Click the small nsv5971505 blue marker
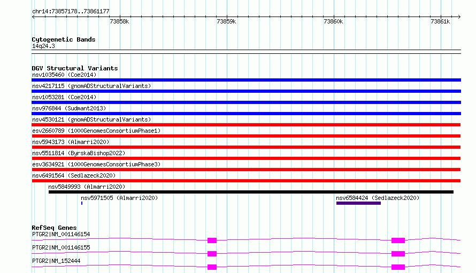476x273 pixels. click(82, 203)
